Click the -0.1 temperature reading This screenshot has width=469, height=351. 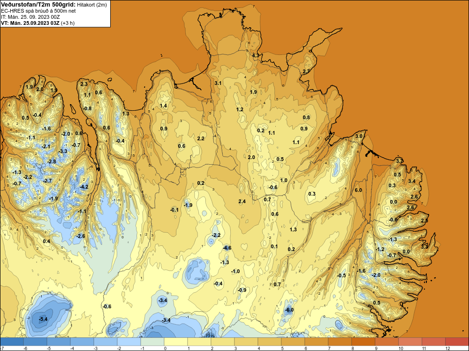(x=174, y=210)
